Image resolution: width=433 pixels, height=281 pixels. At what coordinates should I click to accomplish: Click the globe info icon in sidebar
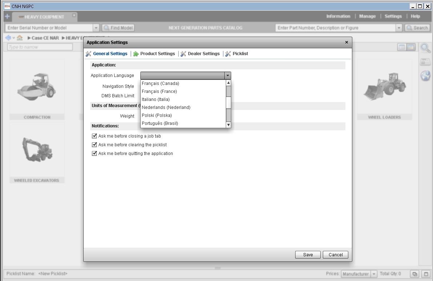tap(425, 76)
